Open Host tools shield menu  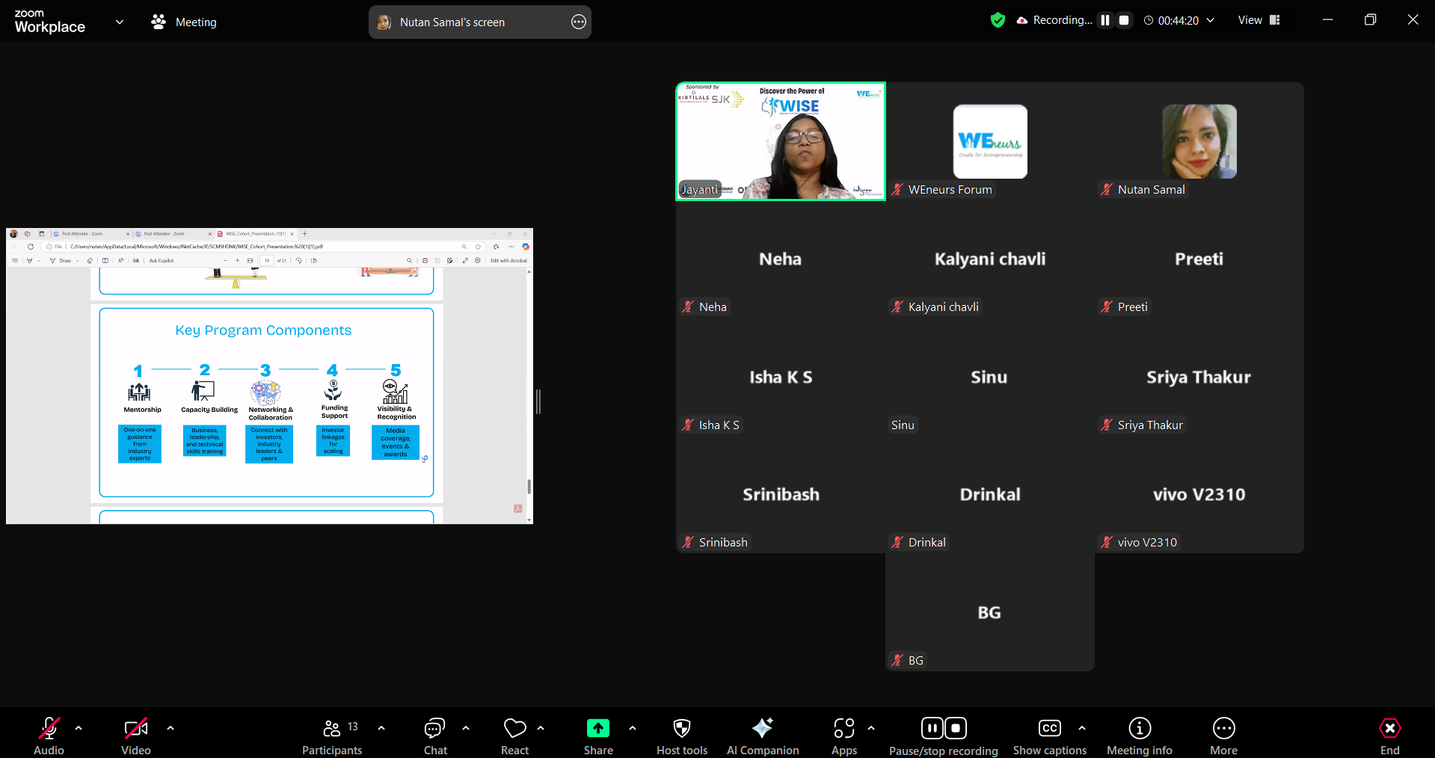pos(681,736)
